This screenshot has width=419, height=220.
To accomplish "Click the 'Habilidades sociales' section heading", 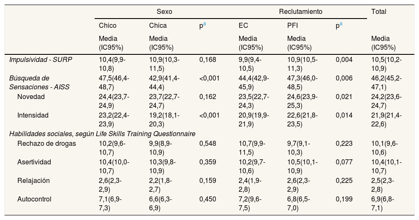I will [102, 134].
